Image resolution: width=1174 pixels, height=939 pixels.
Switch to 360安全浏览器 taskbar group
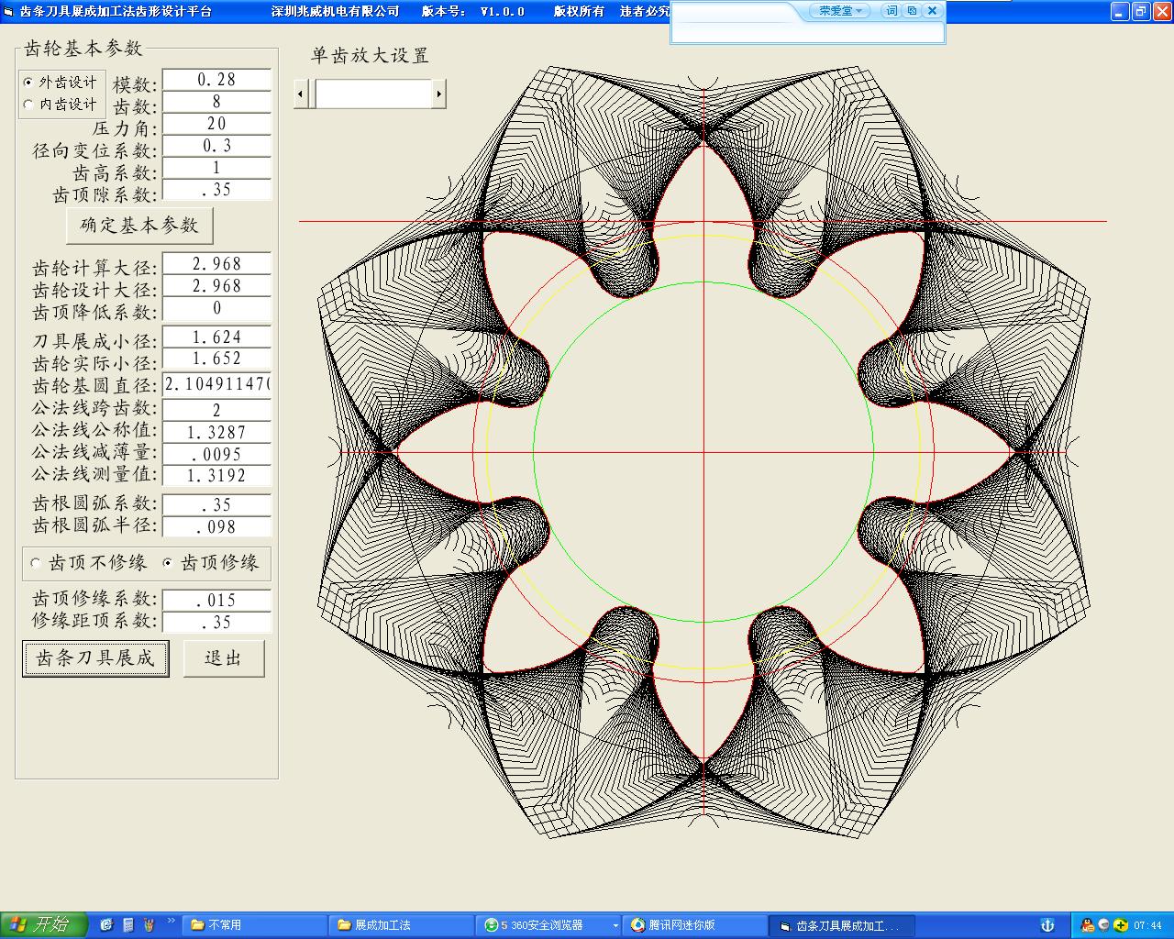(x=548, y=925)
